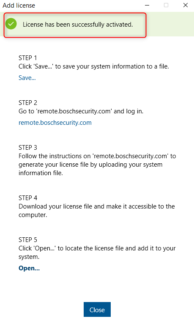
Task: Click the STEP 2 heading
Action: [28, 103]
